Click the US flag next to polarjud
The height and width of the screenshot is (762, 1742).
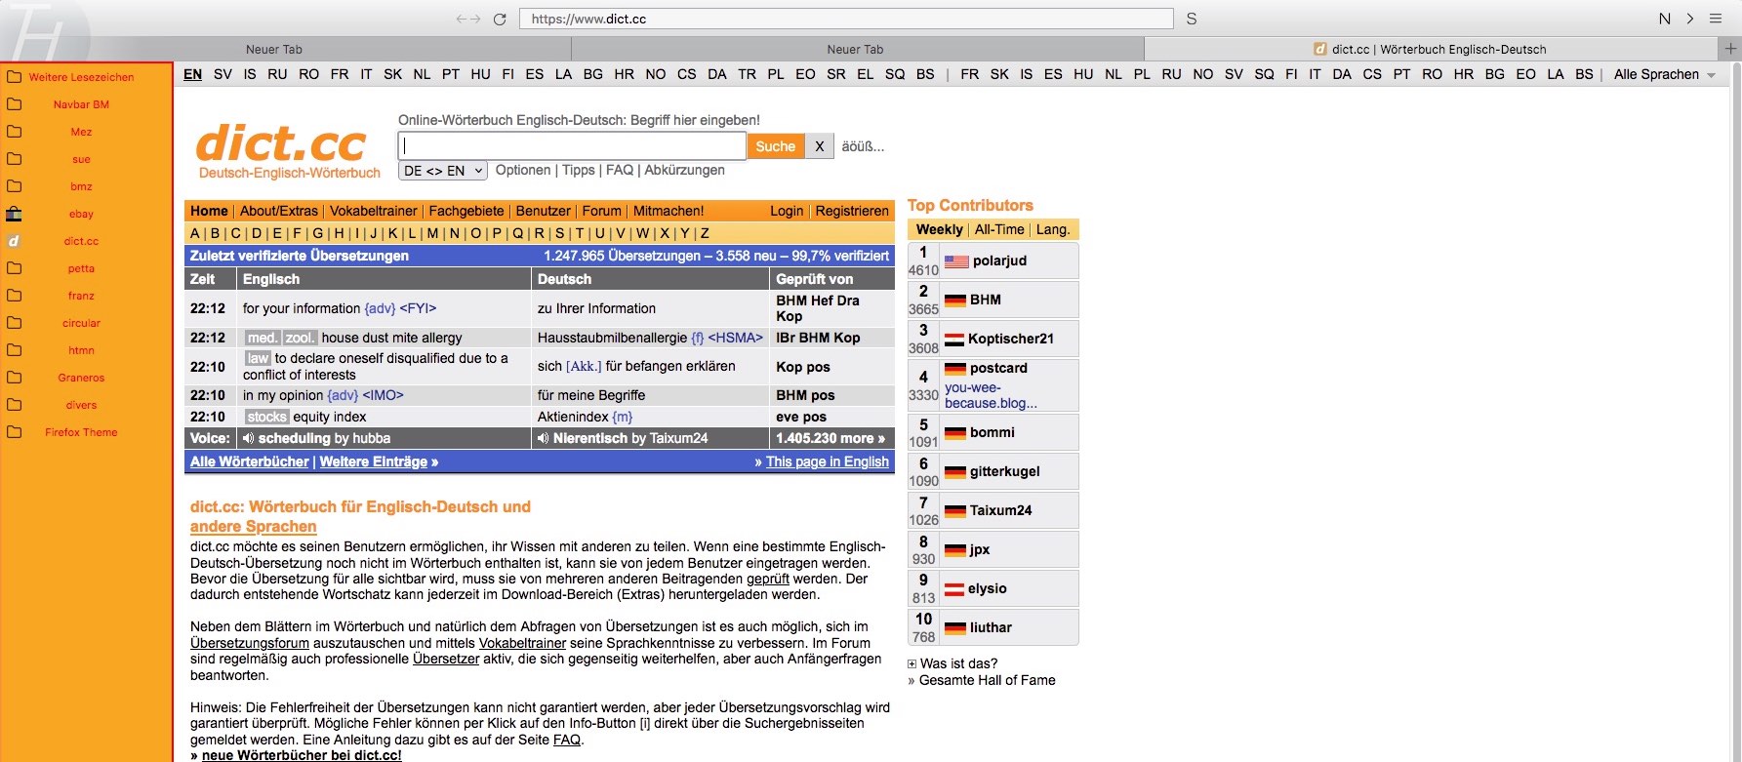point(956,261)
